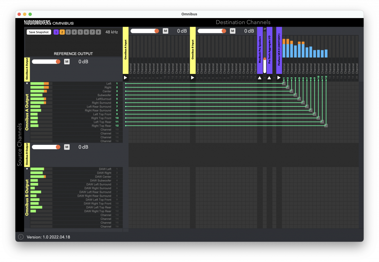The image size is (379, 262).
Task: Click the routing node for LeftSurround to Fireface channel 5
Action: tap(299, 99)
